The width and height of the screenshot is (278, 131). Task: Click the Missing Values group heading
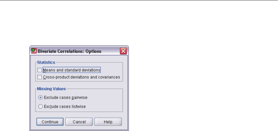tap(51, 89)
